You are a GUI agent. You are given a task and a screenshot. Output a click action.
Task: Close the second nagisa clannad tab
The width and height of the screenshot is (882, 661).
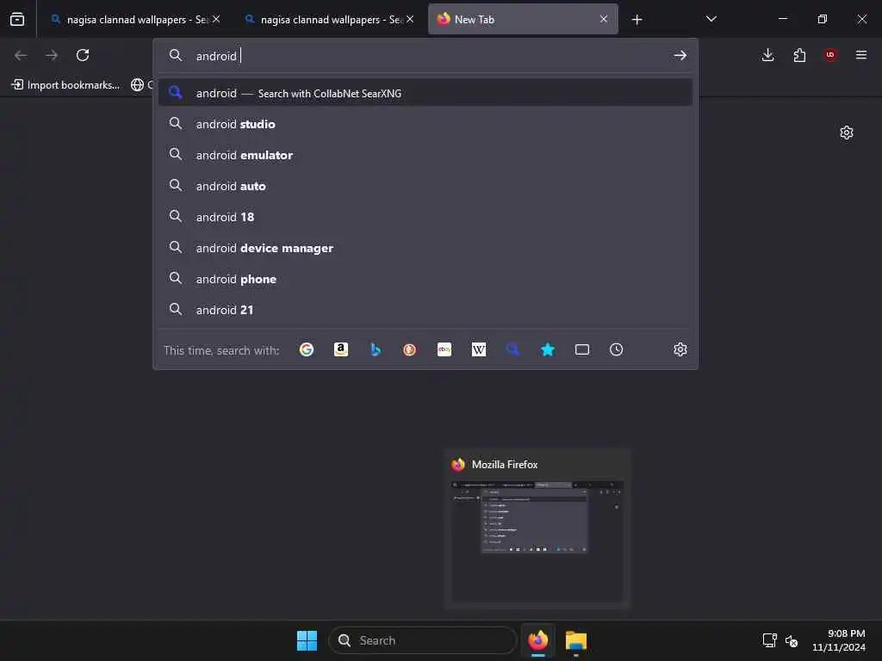pyautogui.click(x=410, y=19)
